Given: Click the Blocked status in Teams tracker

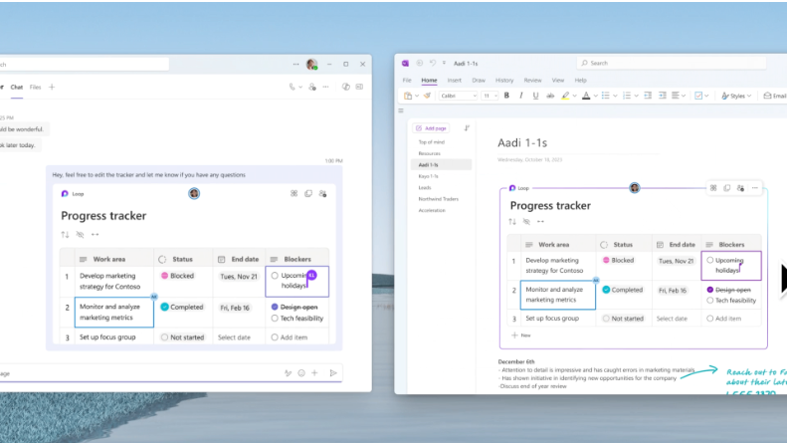Looking at the screenshot, I should point(178,276).
